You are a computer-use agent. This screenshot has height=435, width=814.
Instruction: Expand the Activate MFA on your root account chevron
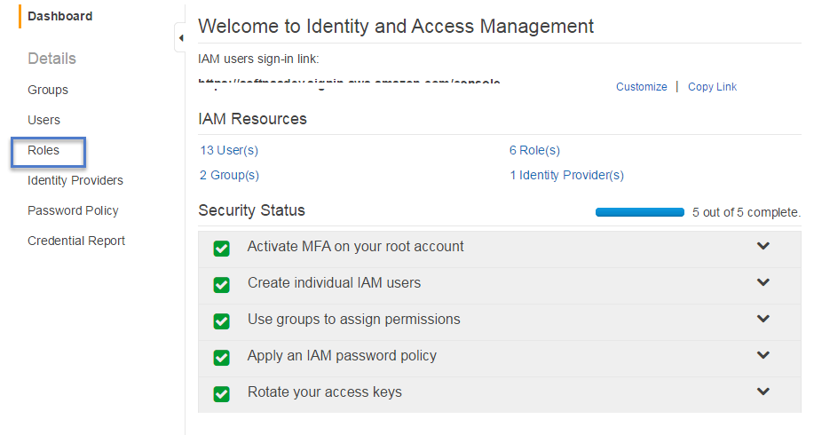tap(763, 246)
